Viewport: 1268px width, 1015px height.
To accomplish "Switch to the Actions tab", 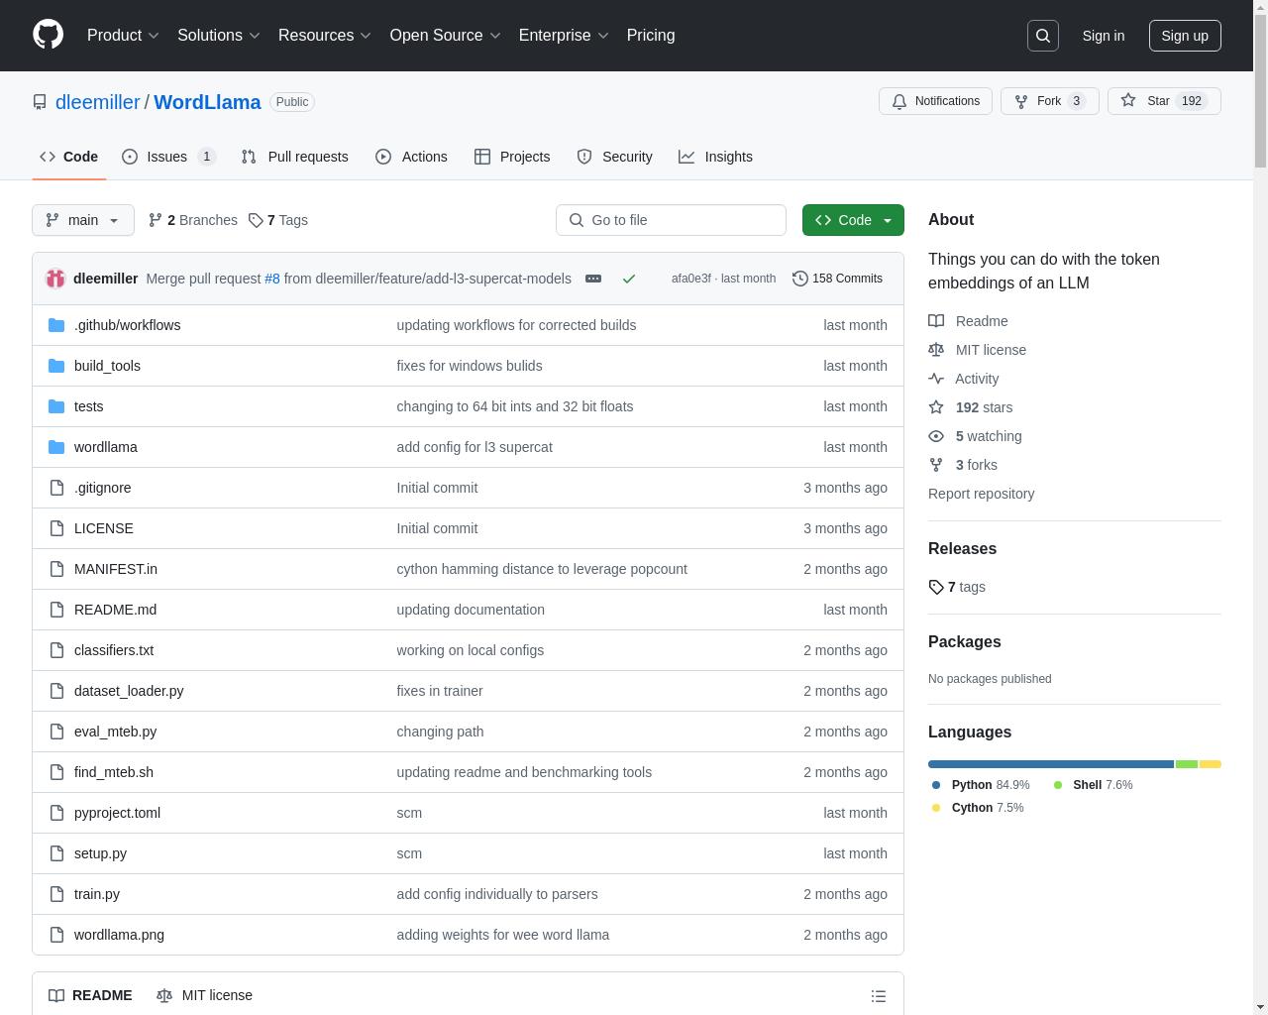I will click(x=411, y=157).
